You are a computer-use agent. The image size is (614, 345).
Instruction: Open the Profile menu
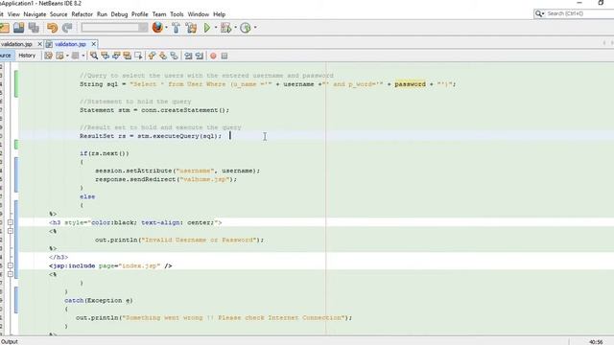139,14
